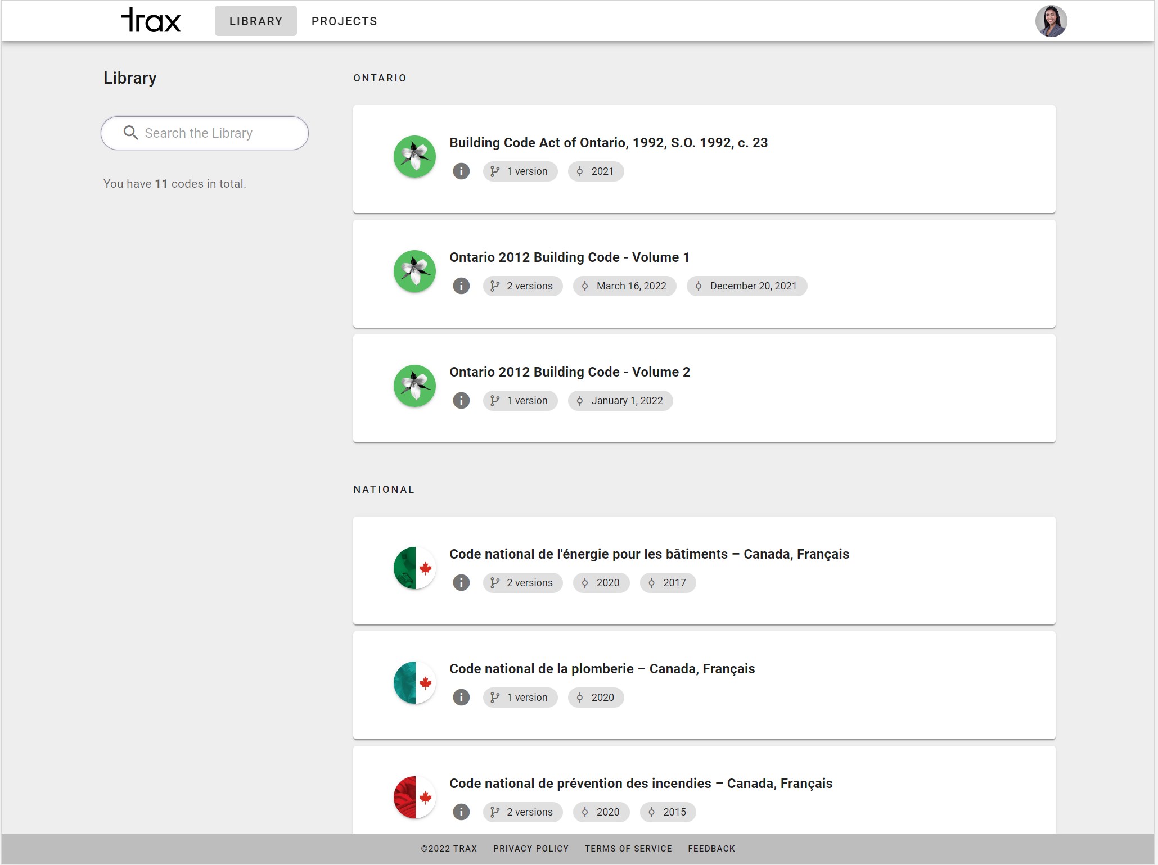This screenshot has height=865, width=1158.
Task: Open info for Building Code Act of Ontario
Action: point(461,171)
